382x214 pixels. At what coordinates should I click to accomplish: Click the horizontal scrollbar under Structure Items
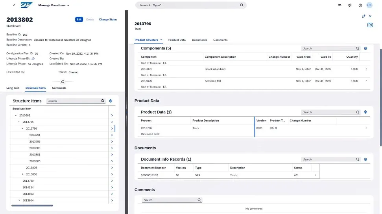[x=32, y=205]
